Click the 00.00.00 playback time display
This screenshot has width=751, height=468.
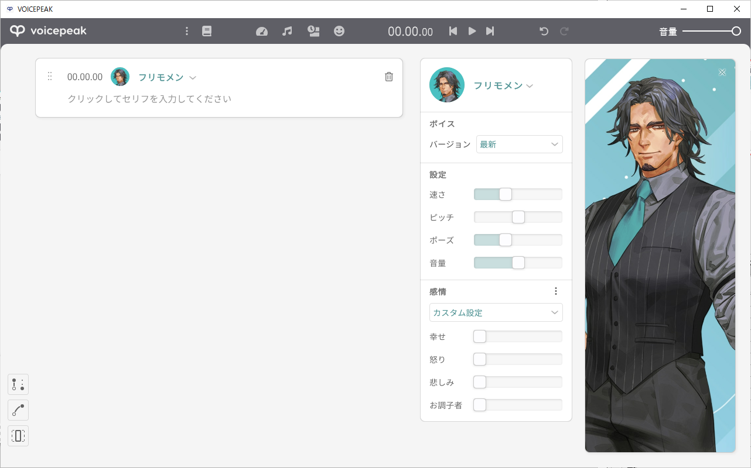pos(411,32)
